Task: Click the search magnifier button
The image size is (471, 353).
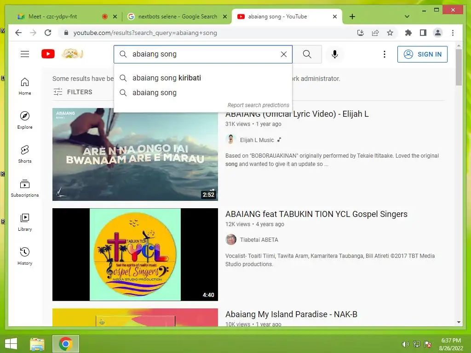Action: [307, 54]
